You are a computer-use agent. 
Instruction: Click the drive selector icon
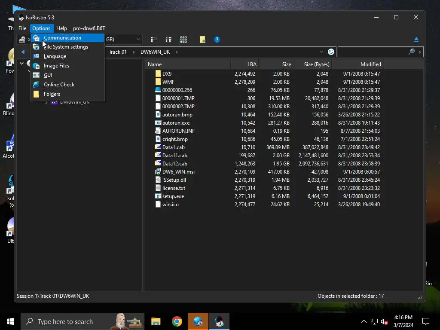pos(22,40)
